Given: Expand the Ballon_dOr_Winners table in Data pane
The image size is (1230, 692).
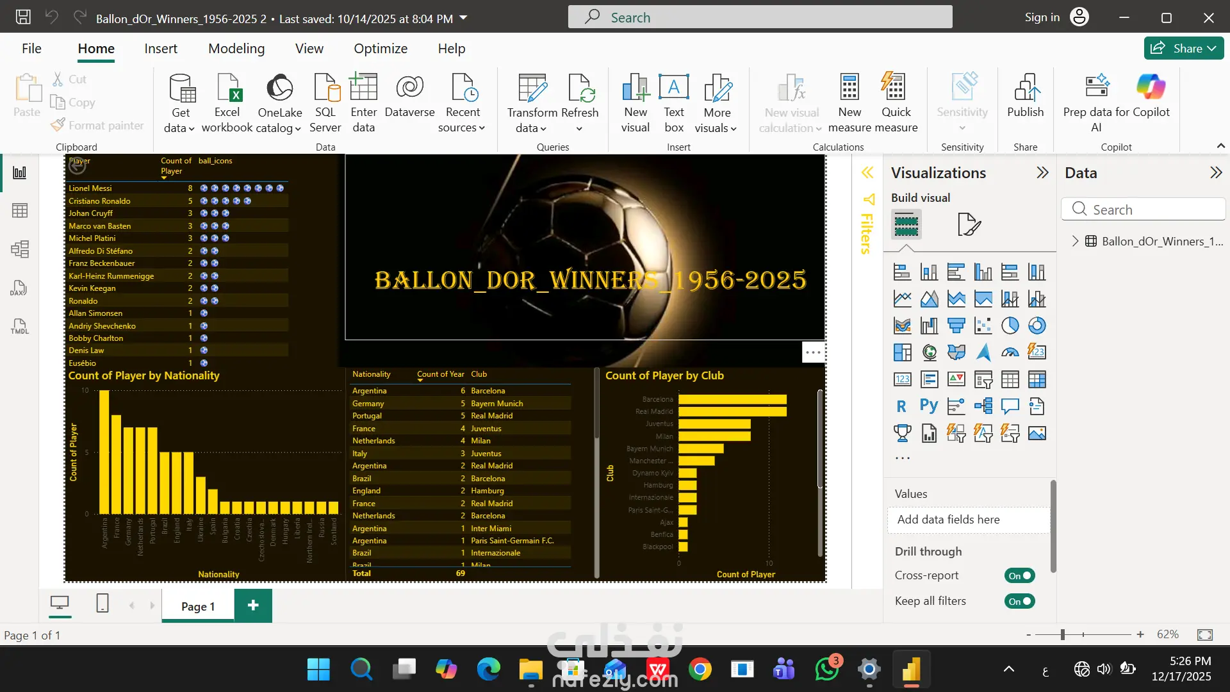Looking at the screenshot, I should (1075, 241).
